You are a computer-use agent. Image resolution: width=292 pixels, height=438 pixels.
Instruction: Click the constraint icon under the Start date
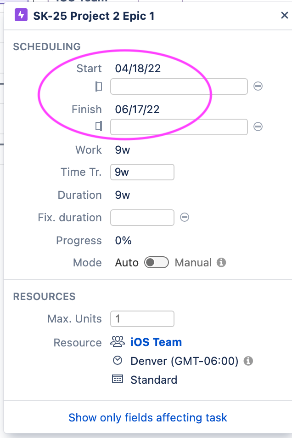click(99, 86)
